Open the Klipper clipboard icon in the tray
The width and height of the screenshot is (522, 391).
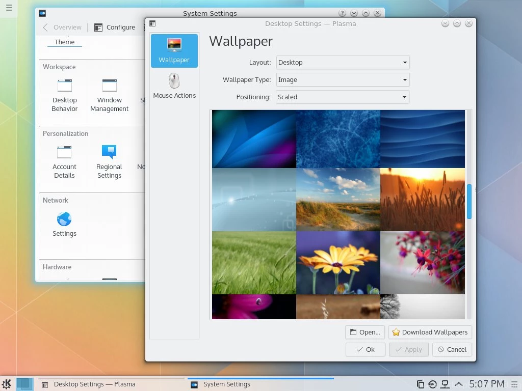[420, 384]
